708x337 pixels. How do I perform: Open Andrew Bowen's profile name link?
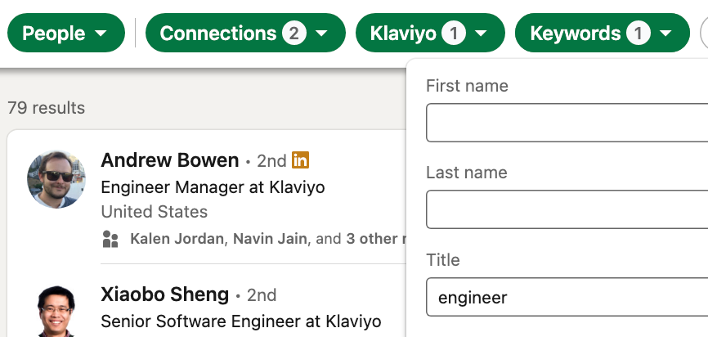click(x=170, y=160)
